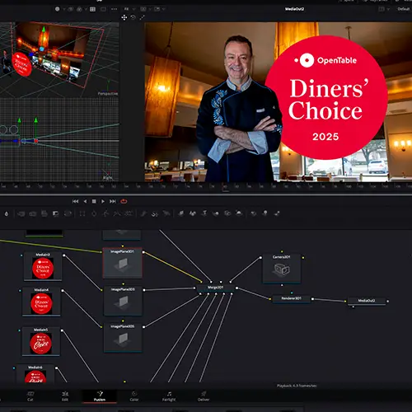412x412 pixels.
Task: Add a Merge node from the toolbar
Action: pos(21,213)
